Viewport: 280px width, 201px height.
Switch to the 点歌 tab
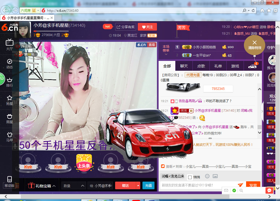(201, 66)
